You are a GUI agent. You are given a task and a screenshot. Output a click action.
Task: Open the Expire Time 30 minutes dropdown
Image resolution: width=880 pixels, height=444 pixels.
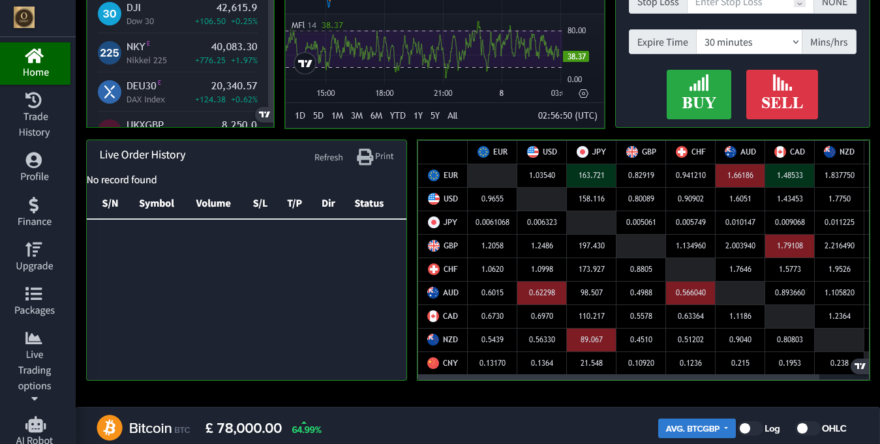click(x=749, y=42)
